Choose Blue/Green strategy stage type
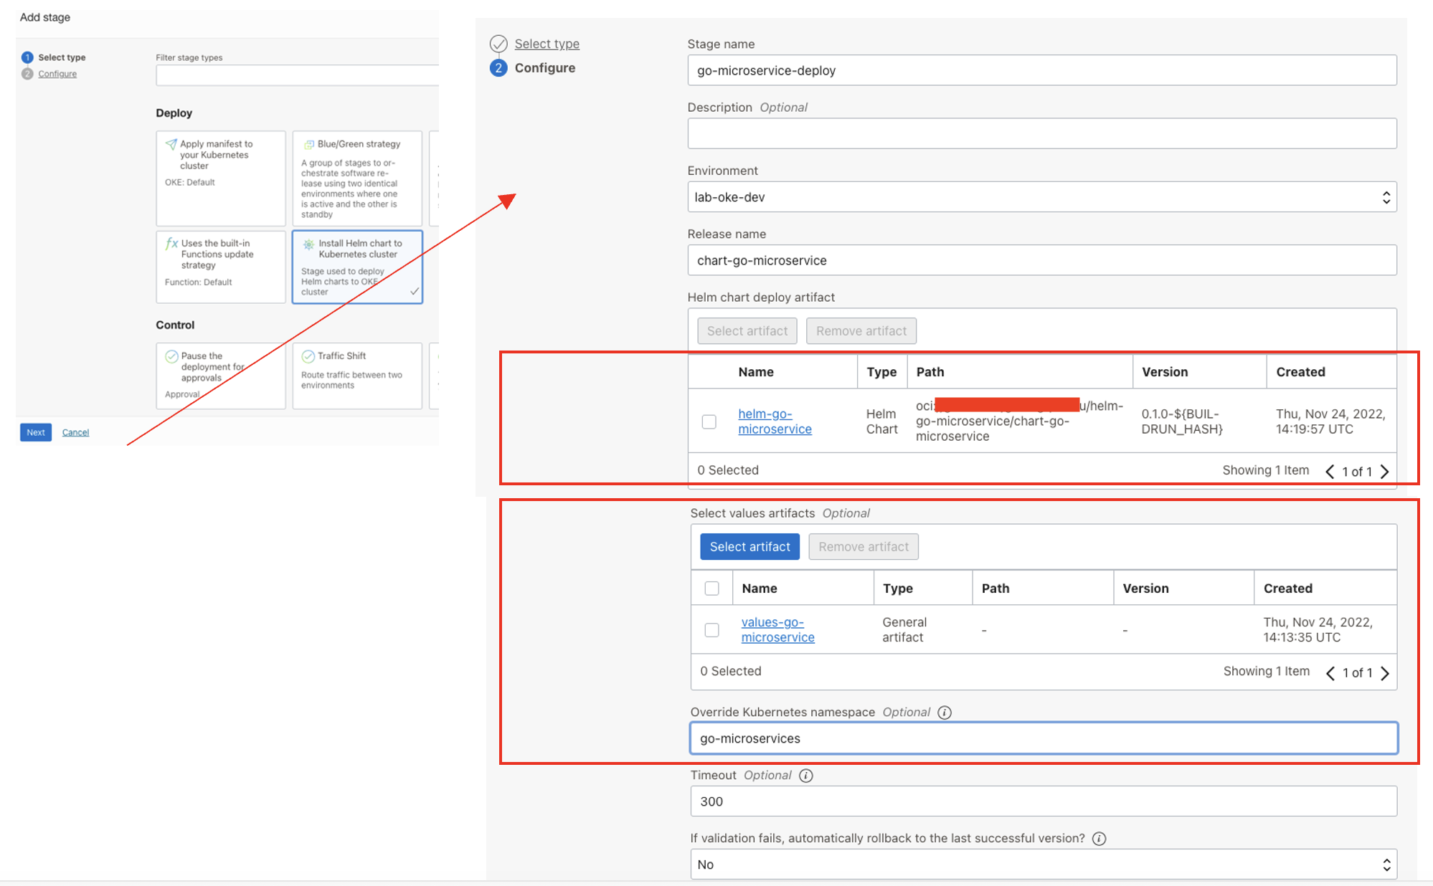1433x886 pixels. [x=357, y=178]
